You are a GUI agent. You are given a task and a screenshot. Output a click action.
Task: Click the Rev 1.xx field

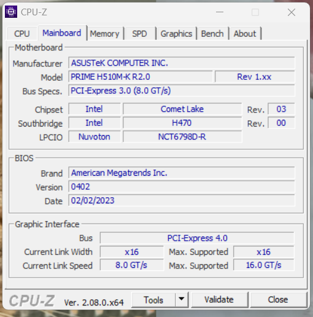click(255, 77)
